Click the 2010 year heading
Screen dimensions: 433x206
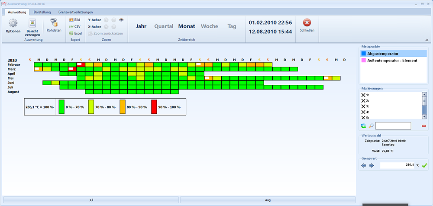tap(12, 60)
